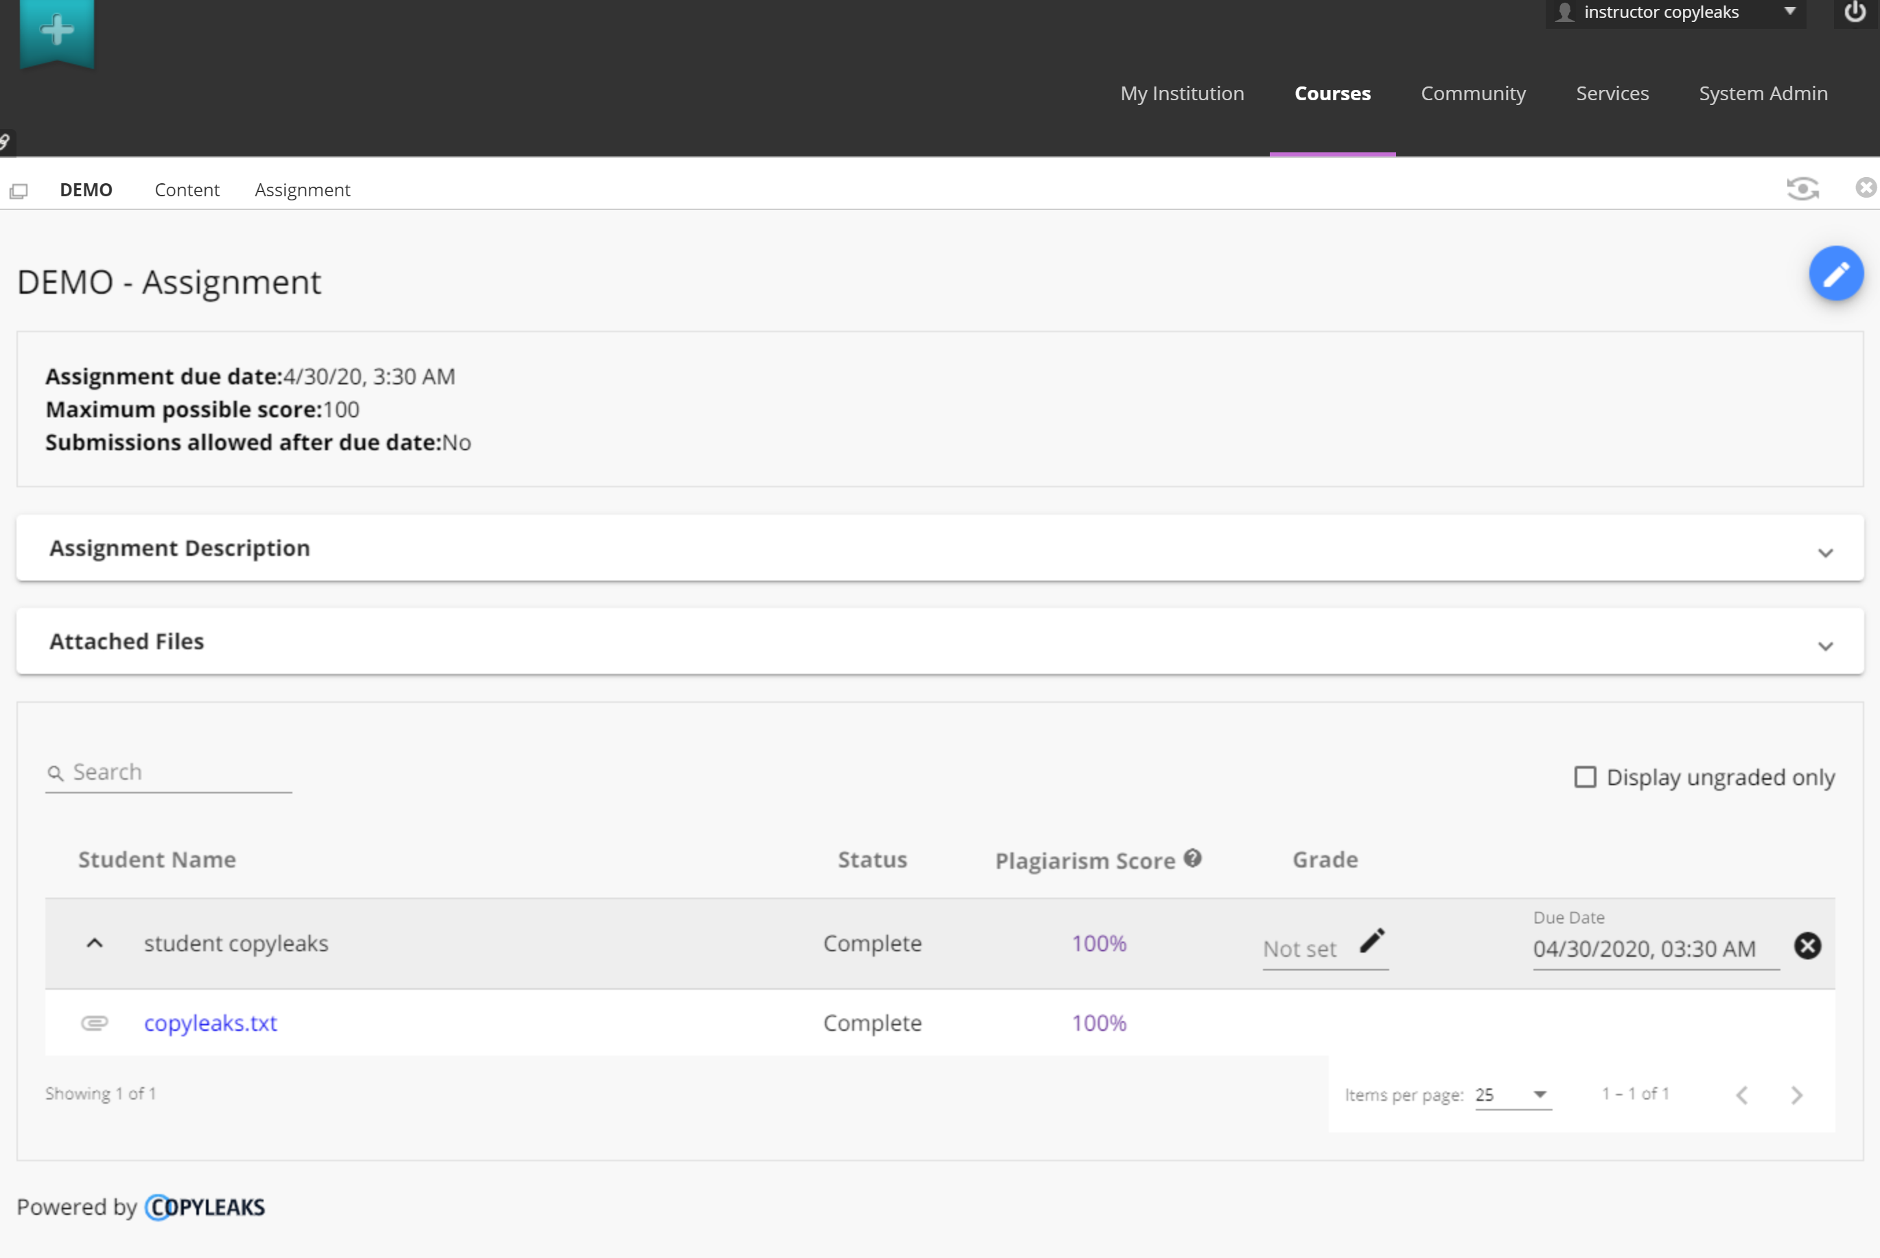The image size is (1880, 1258).
Task: Click the circled X icon in breadcrumb bar
Action: [1866, 187]
